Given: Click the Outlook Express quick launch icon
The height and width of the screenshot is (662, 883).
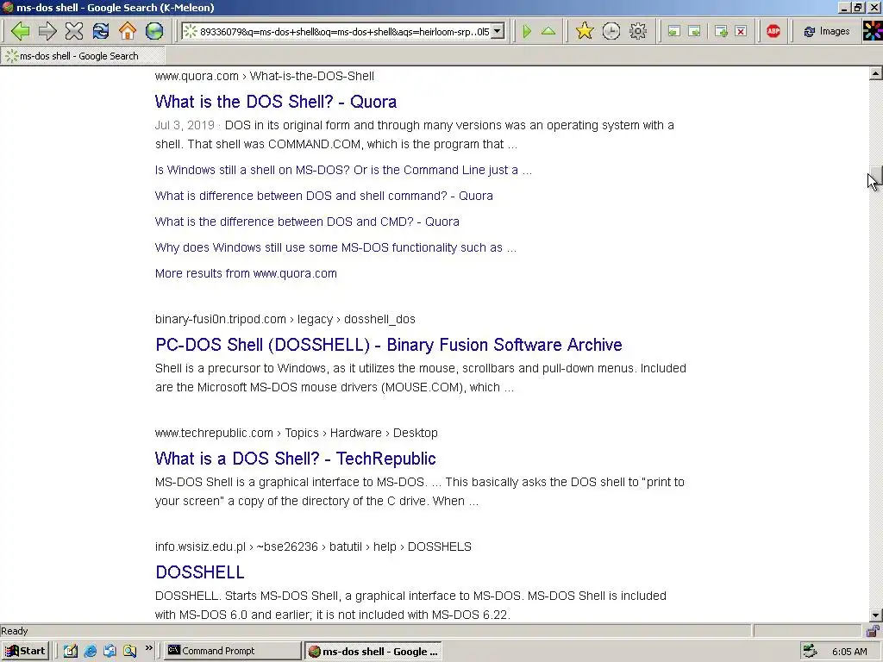Looking at the screenshot, I should pyautogui.click(x=110, y=652).
